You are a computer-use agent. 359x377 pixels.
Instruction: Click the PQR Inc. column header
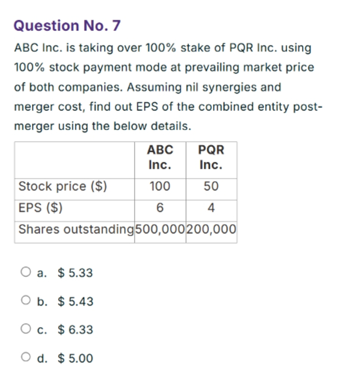[x=211, y=157]
